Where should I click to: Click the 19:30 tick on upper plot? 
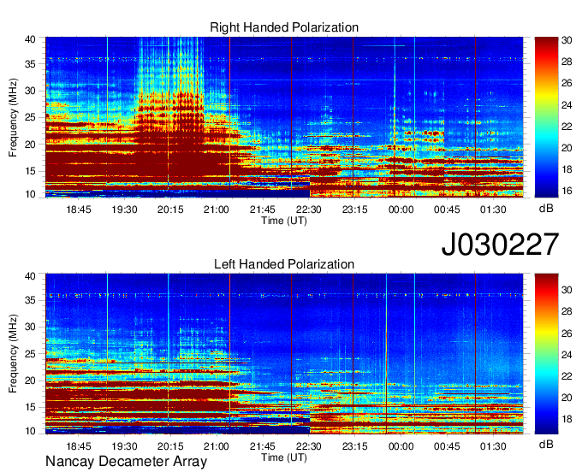[124, 209]
